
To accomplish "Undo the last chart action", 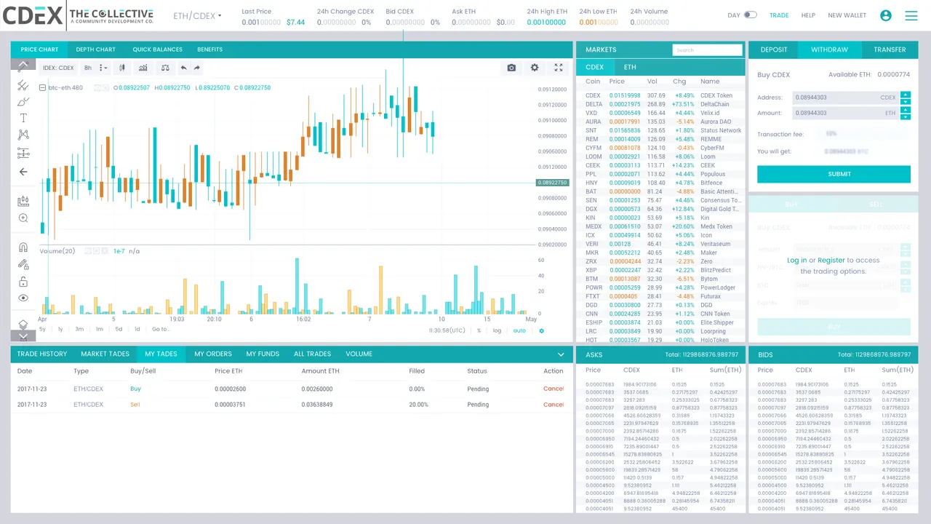I will [183, 68].
